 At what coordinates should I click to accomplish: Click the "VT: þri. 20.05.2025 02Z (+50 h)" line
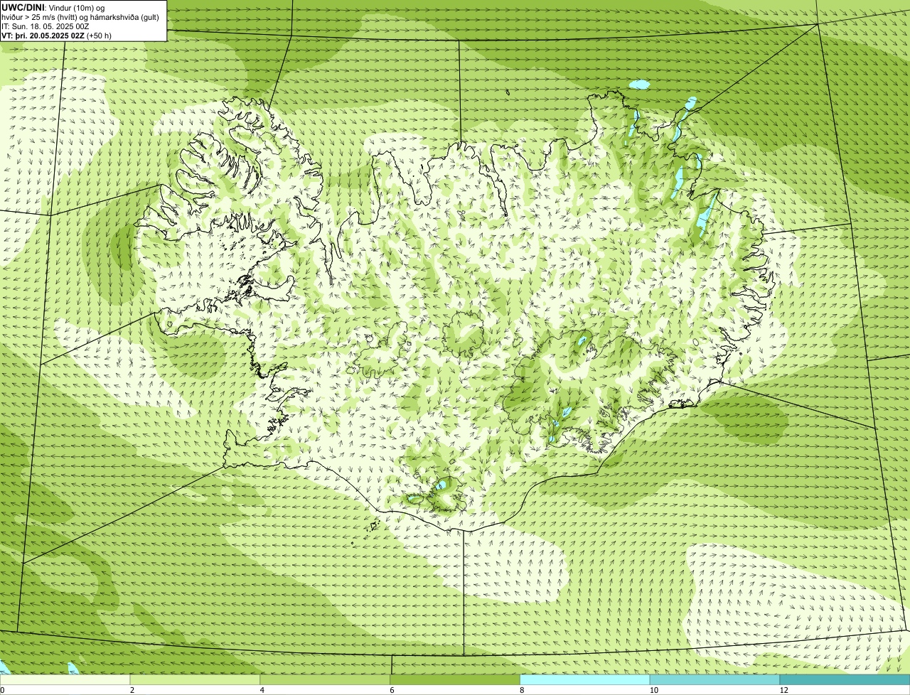tap(55, 35)
